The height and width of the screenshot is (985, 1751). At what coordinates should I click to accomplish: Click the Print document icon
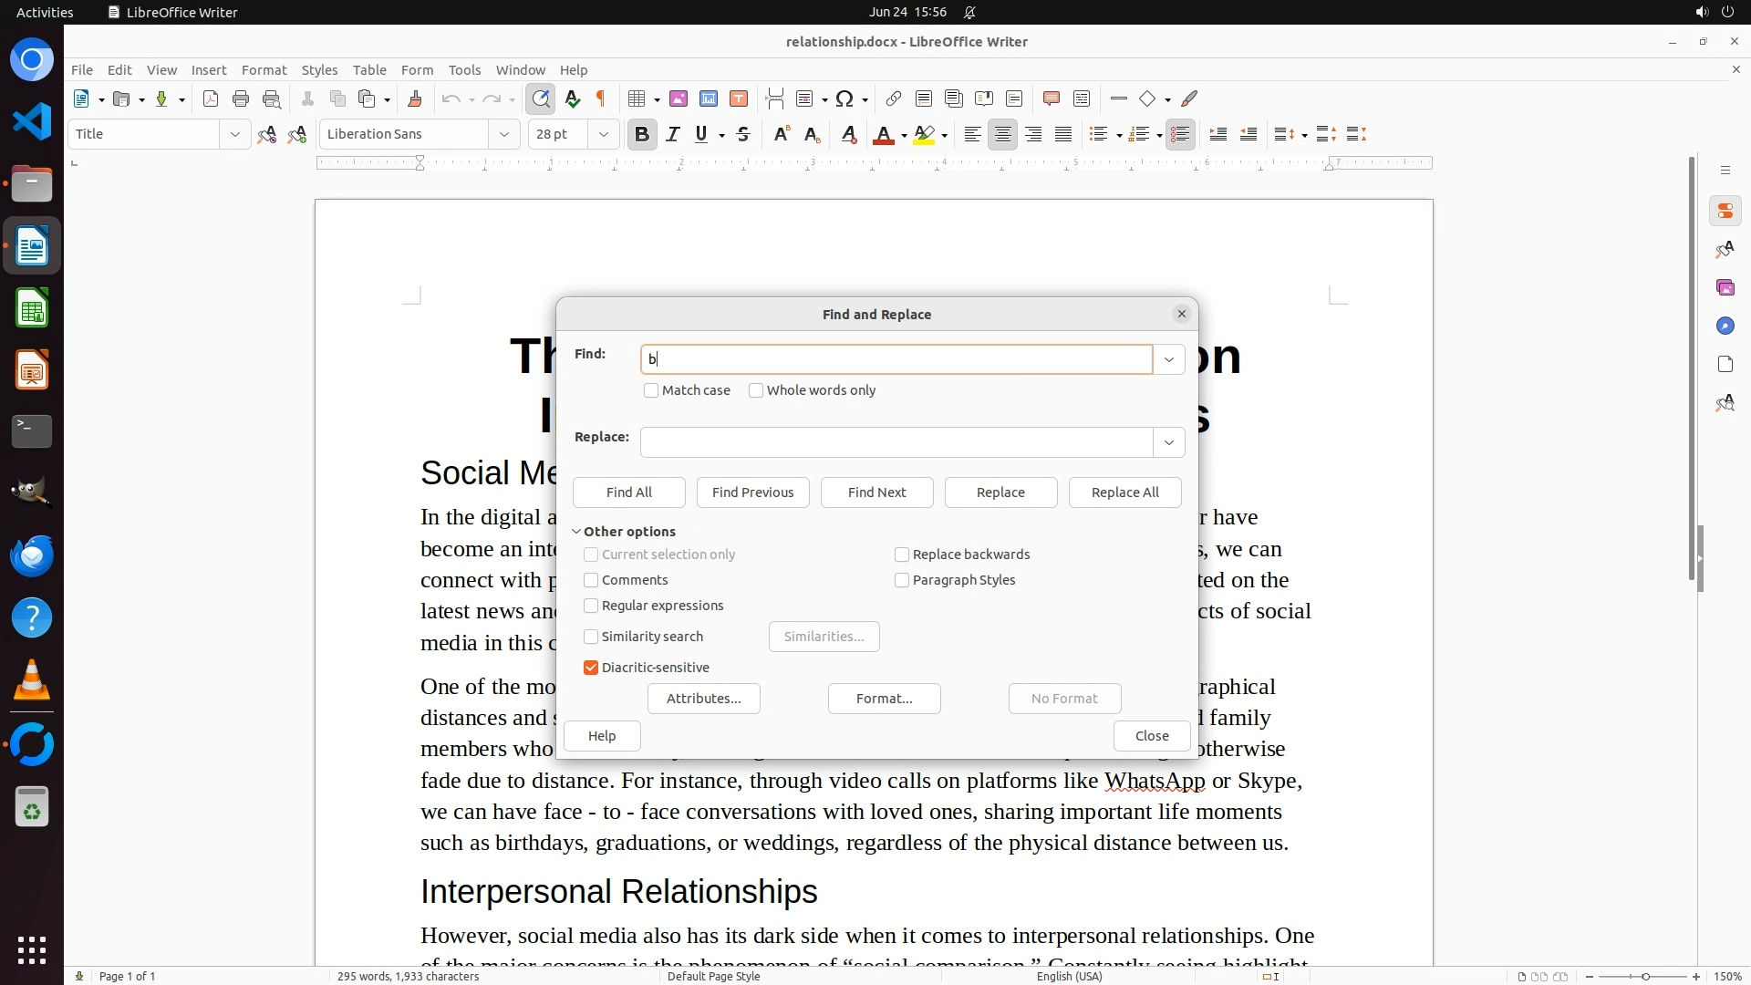(x=241, y=98)
